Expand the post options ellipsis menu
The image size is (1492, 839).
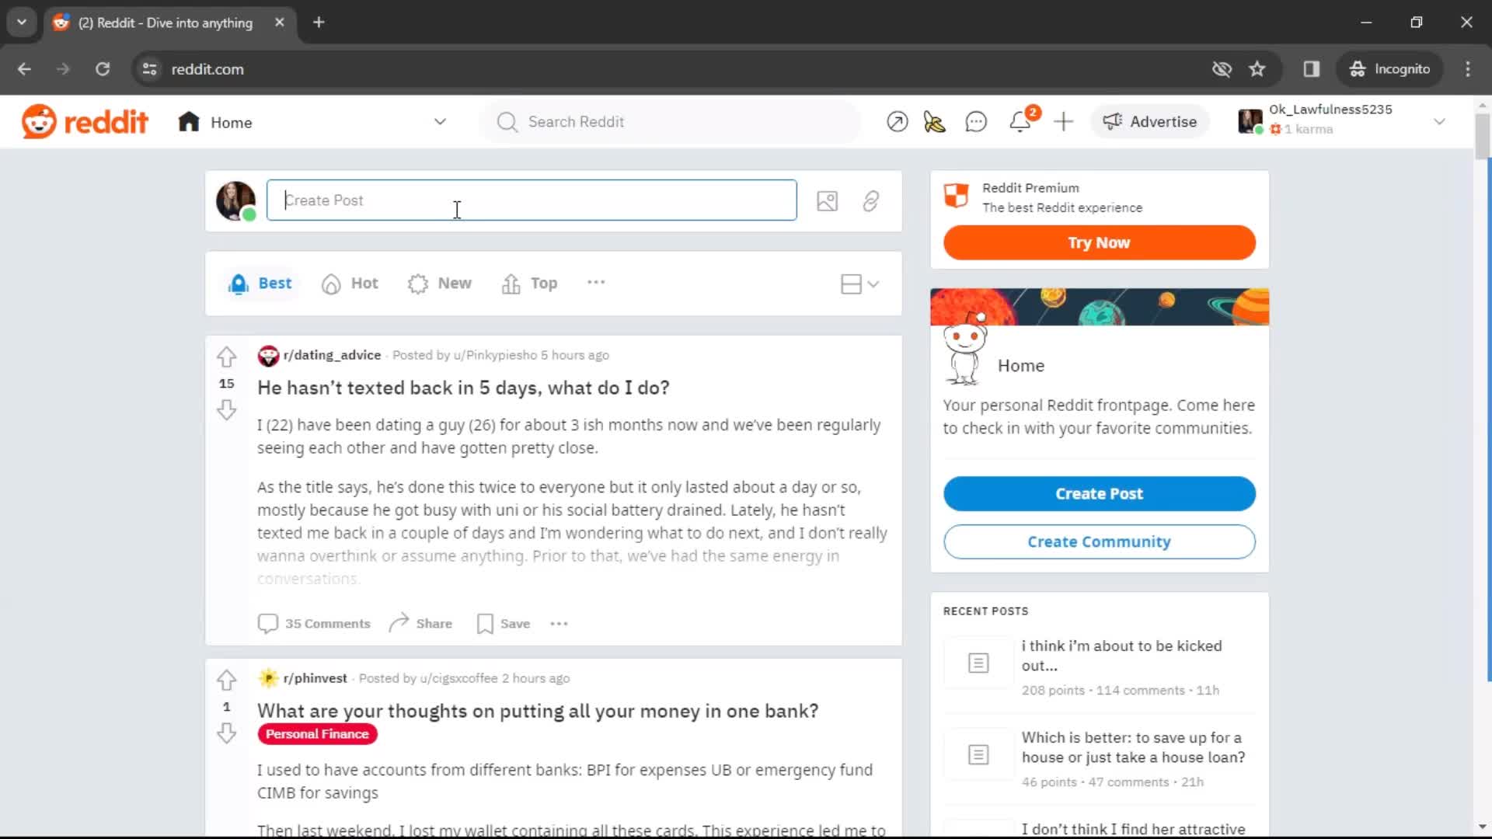coord(559,623)
